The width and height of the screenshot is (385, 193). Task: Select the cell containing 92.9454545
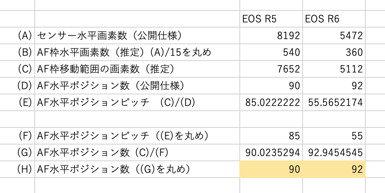pyautogui.click(x=334, y=152)
